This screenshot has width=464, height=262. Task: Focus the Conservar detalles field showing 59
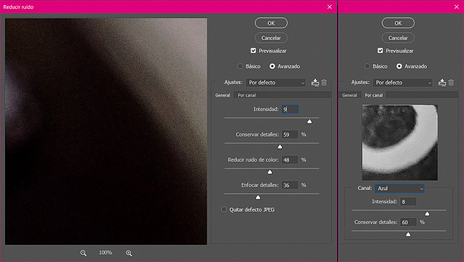290,134
